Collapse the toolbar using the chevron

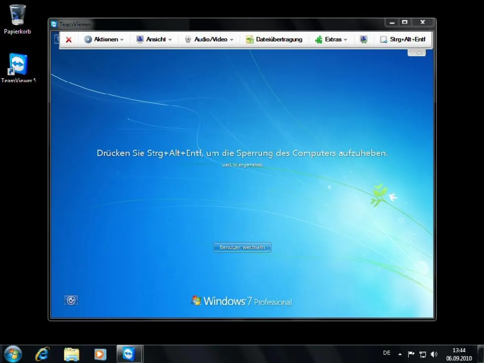pos(416,52)
